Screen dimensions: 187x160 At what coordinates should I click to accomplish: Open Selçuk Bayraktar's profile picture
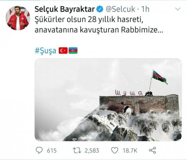[18, 18]
